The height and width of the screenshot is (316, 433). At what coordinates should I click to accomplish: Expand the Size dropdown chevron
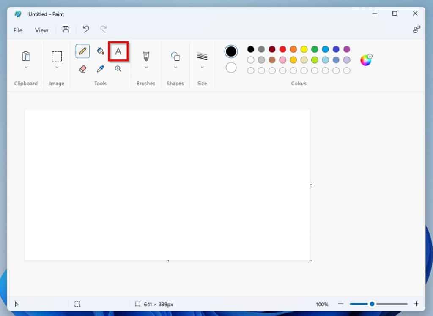click(202, 67)
